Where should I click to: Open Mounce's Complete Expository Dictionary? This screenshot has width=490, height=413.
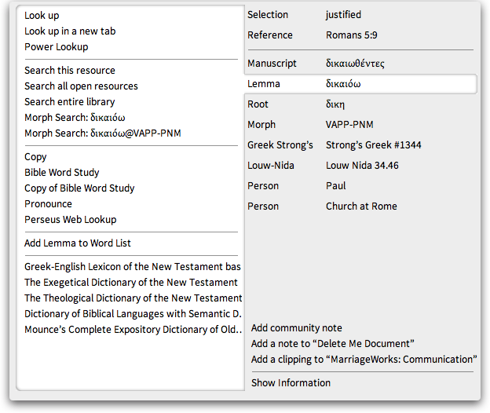[x=133, y=329]
